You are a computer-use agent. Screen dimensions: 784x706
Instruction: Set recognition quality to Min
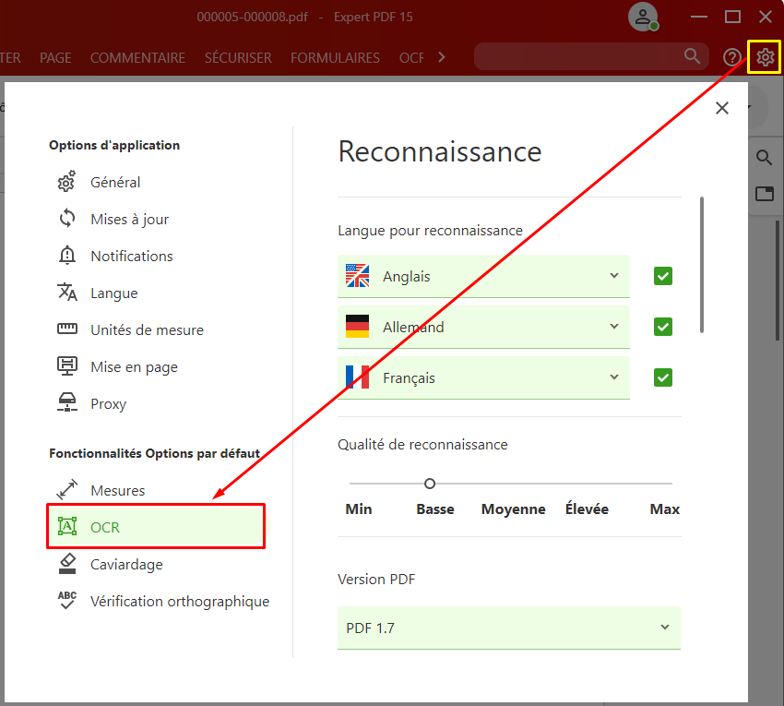pyautogui.click(x=359, y=509)
